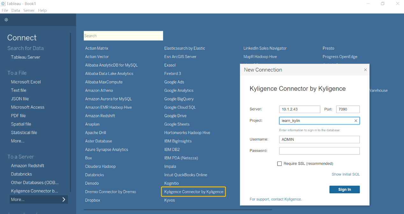Pick Alibaba AnalyticDB for MySQL
Image resolution: width=404 pixels, height=214 pixels.
[x=111, y=65]
